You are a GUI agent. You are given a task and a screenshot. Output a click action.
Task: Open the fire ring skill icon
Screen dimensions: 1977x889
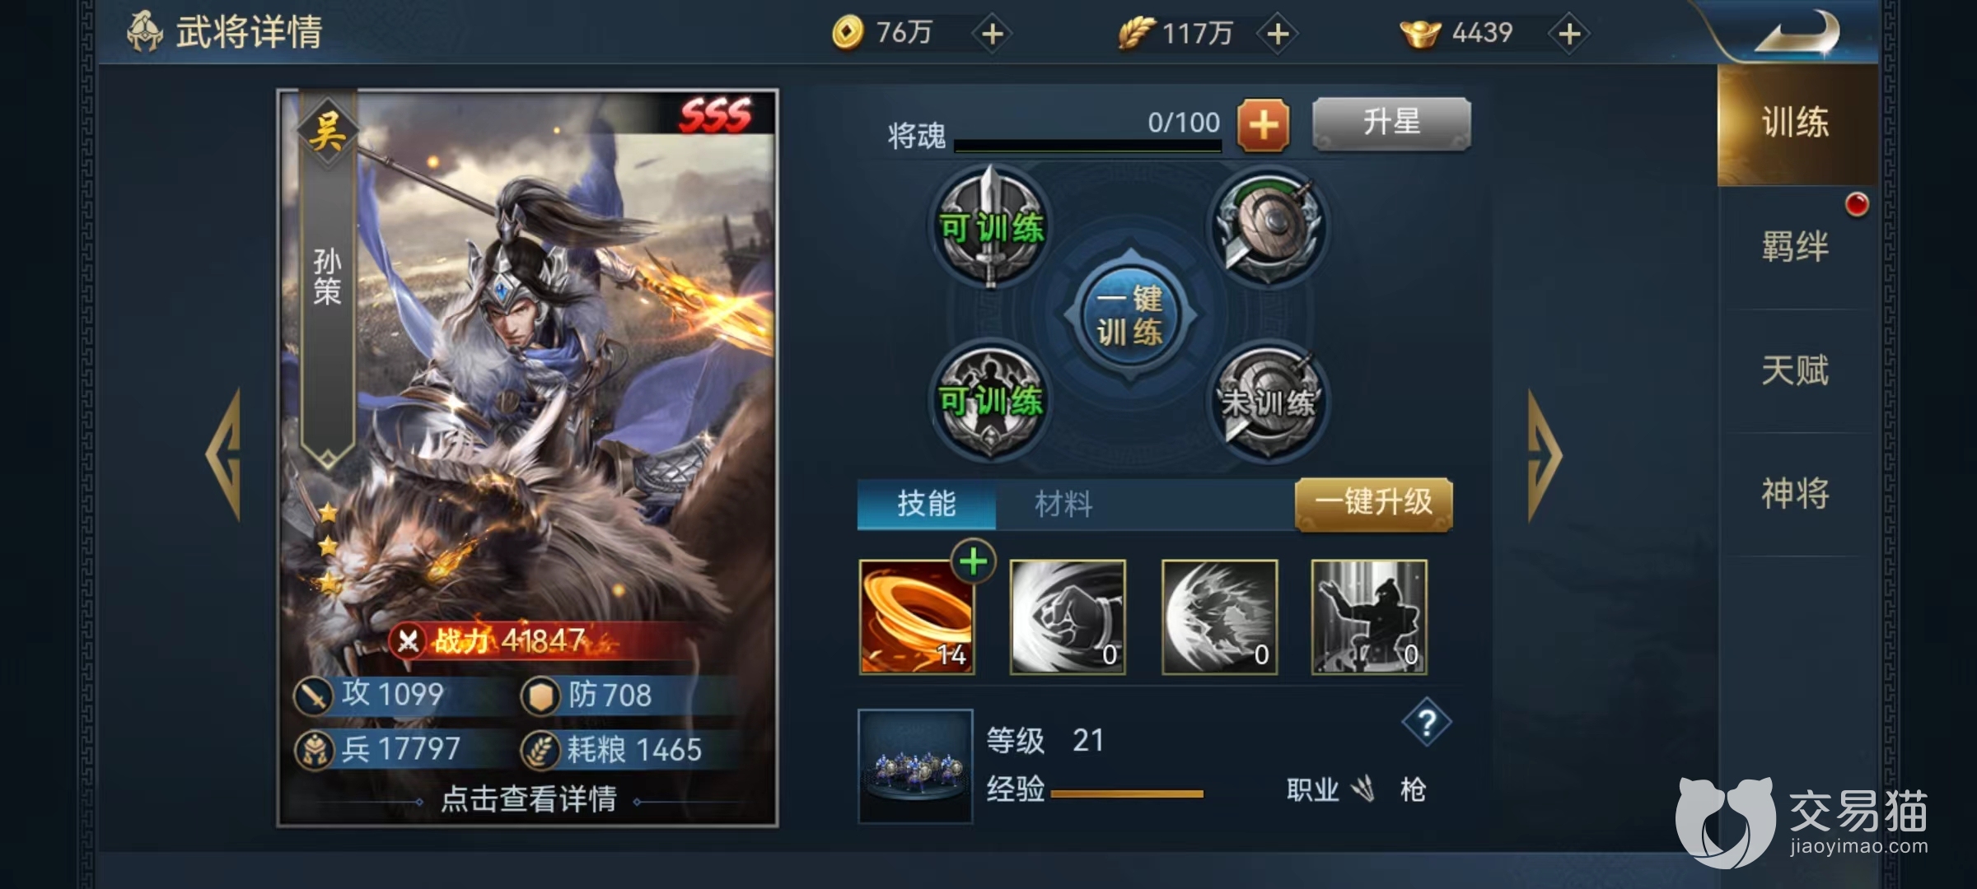(917, 617)
